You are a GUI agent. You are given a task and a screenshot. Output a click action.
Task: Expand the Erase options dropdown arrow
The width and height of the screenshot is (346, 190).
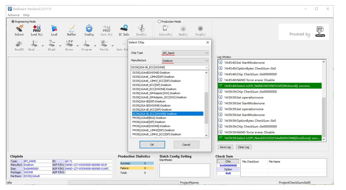coord(78,46)
